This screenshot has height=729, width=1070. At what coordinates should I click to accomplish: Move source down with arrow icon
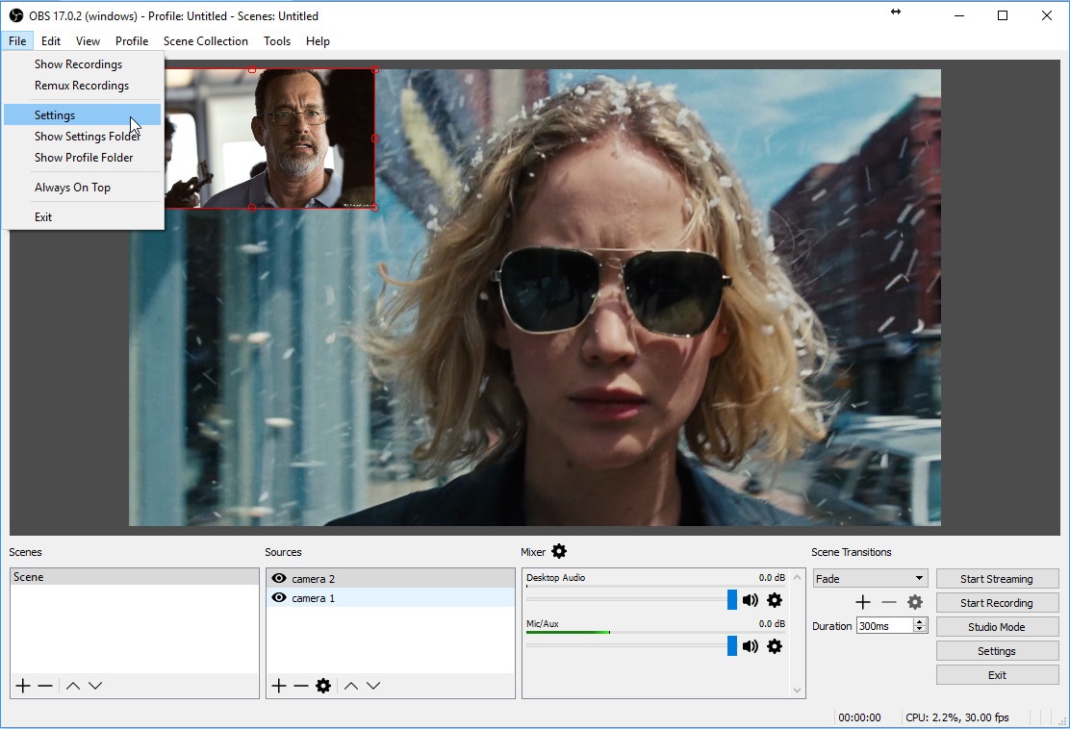click(373, 686)
